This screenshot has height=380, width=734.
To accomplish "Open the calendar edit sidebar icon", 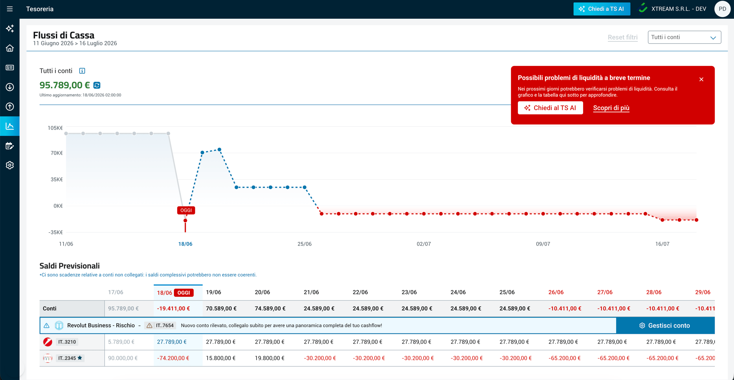I will pyautogui.click(x=10, y=146).
